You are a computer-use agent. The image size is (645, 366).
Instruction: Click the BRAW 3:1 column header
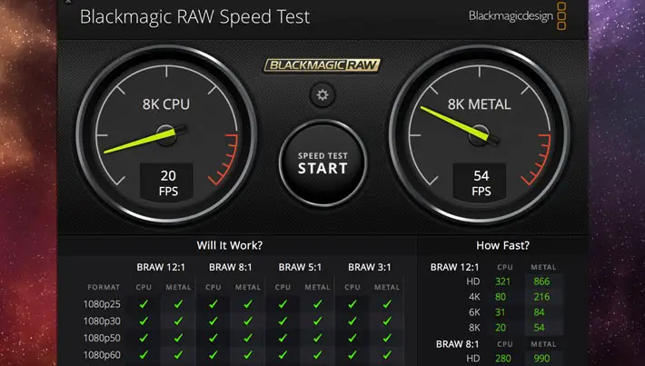tap(370, 267)
